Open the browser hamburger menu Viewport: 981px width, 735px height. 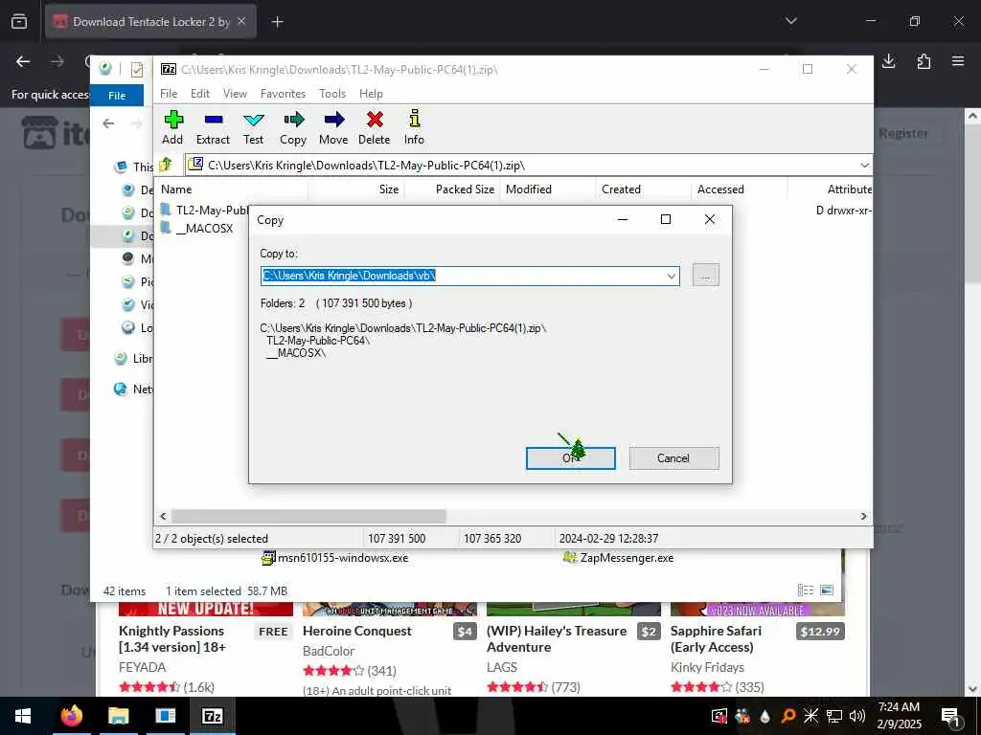coord(958,61)
